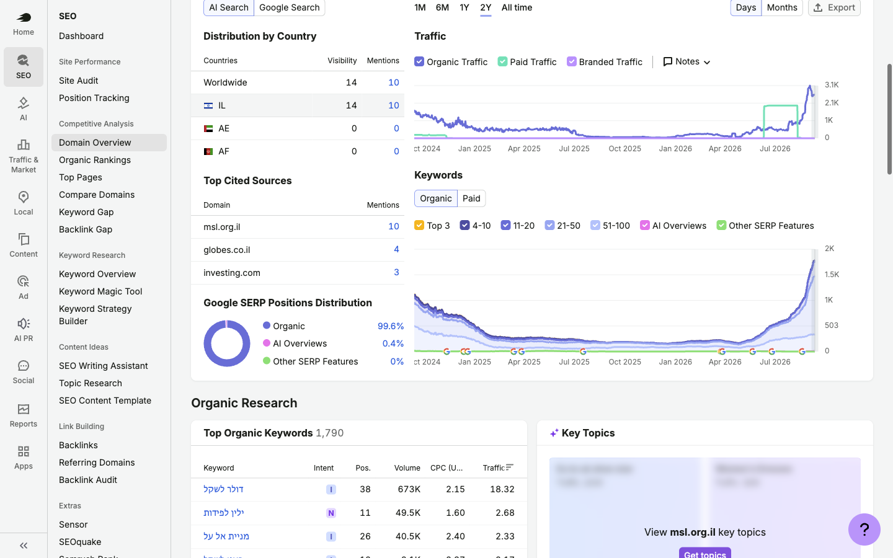The height and width of the screenshot is (558, 893).
Task: Switch chart granularity to Months
Action: pyautogui.click(x=782, y=7)
